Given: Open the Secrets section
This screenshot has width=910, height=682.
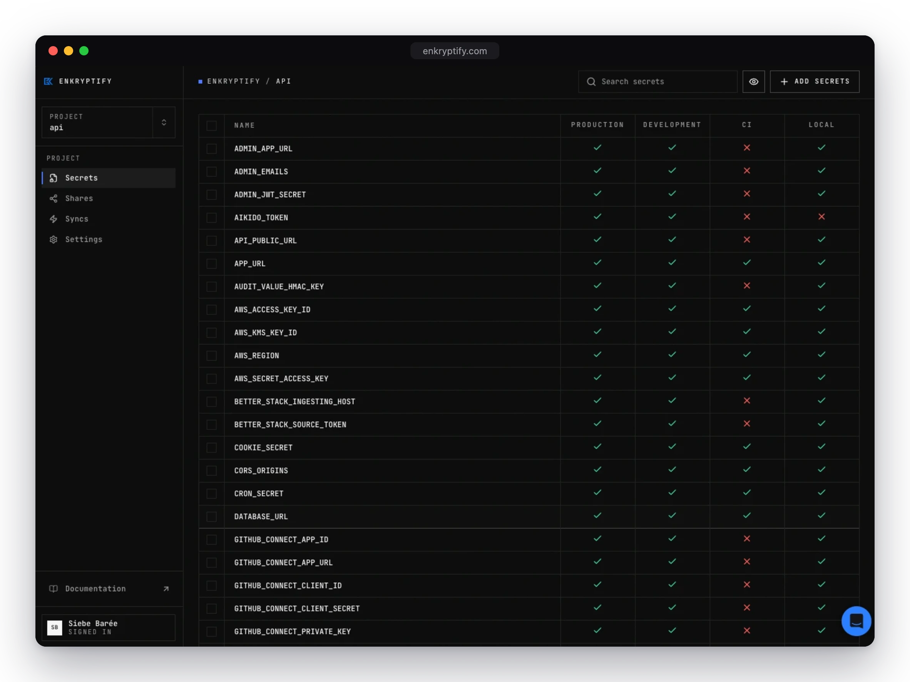Looking at the screenshot, I should [x=109, y=178].
